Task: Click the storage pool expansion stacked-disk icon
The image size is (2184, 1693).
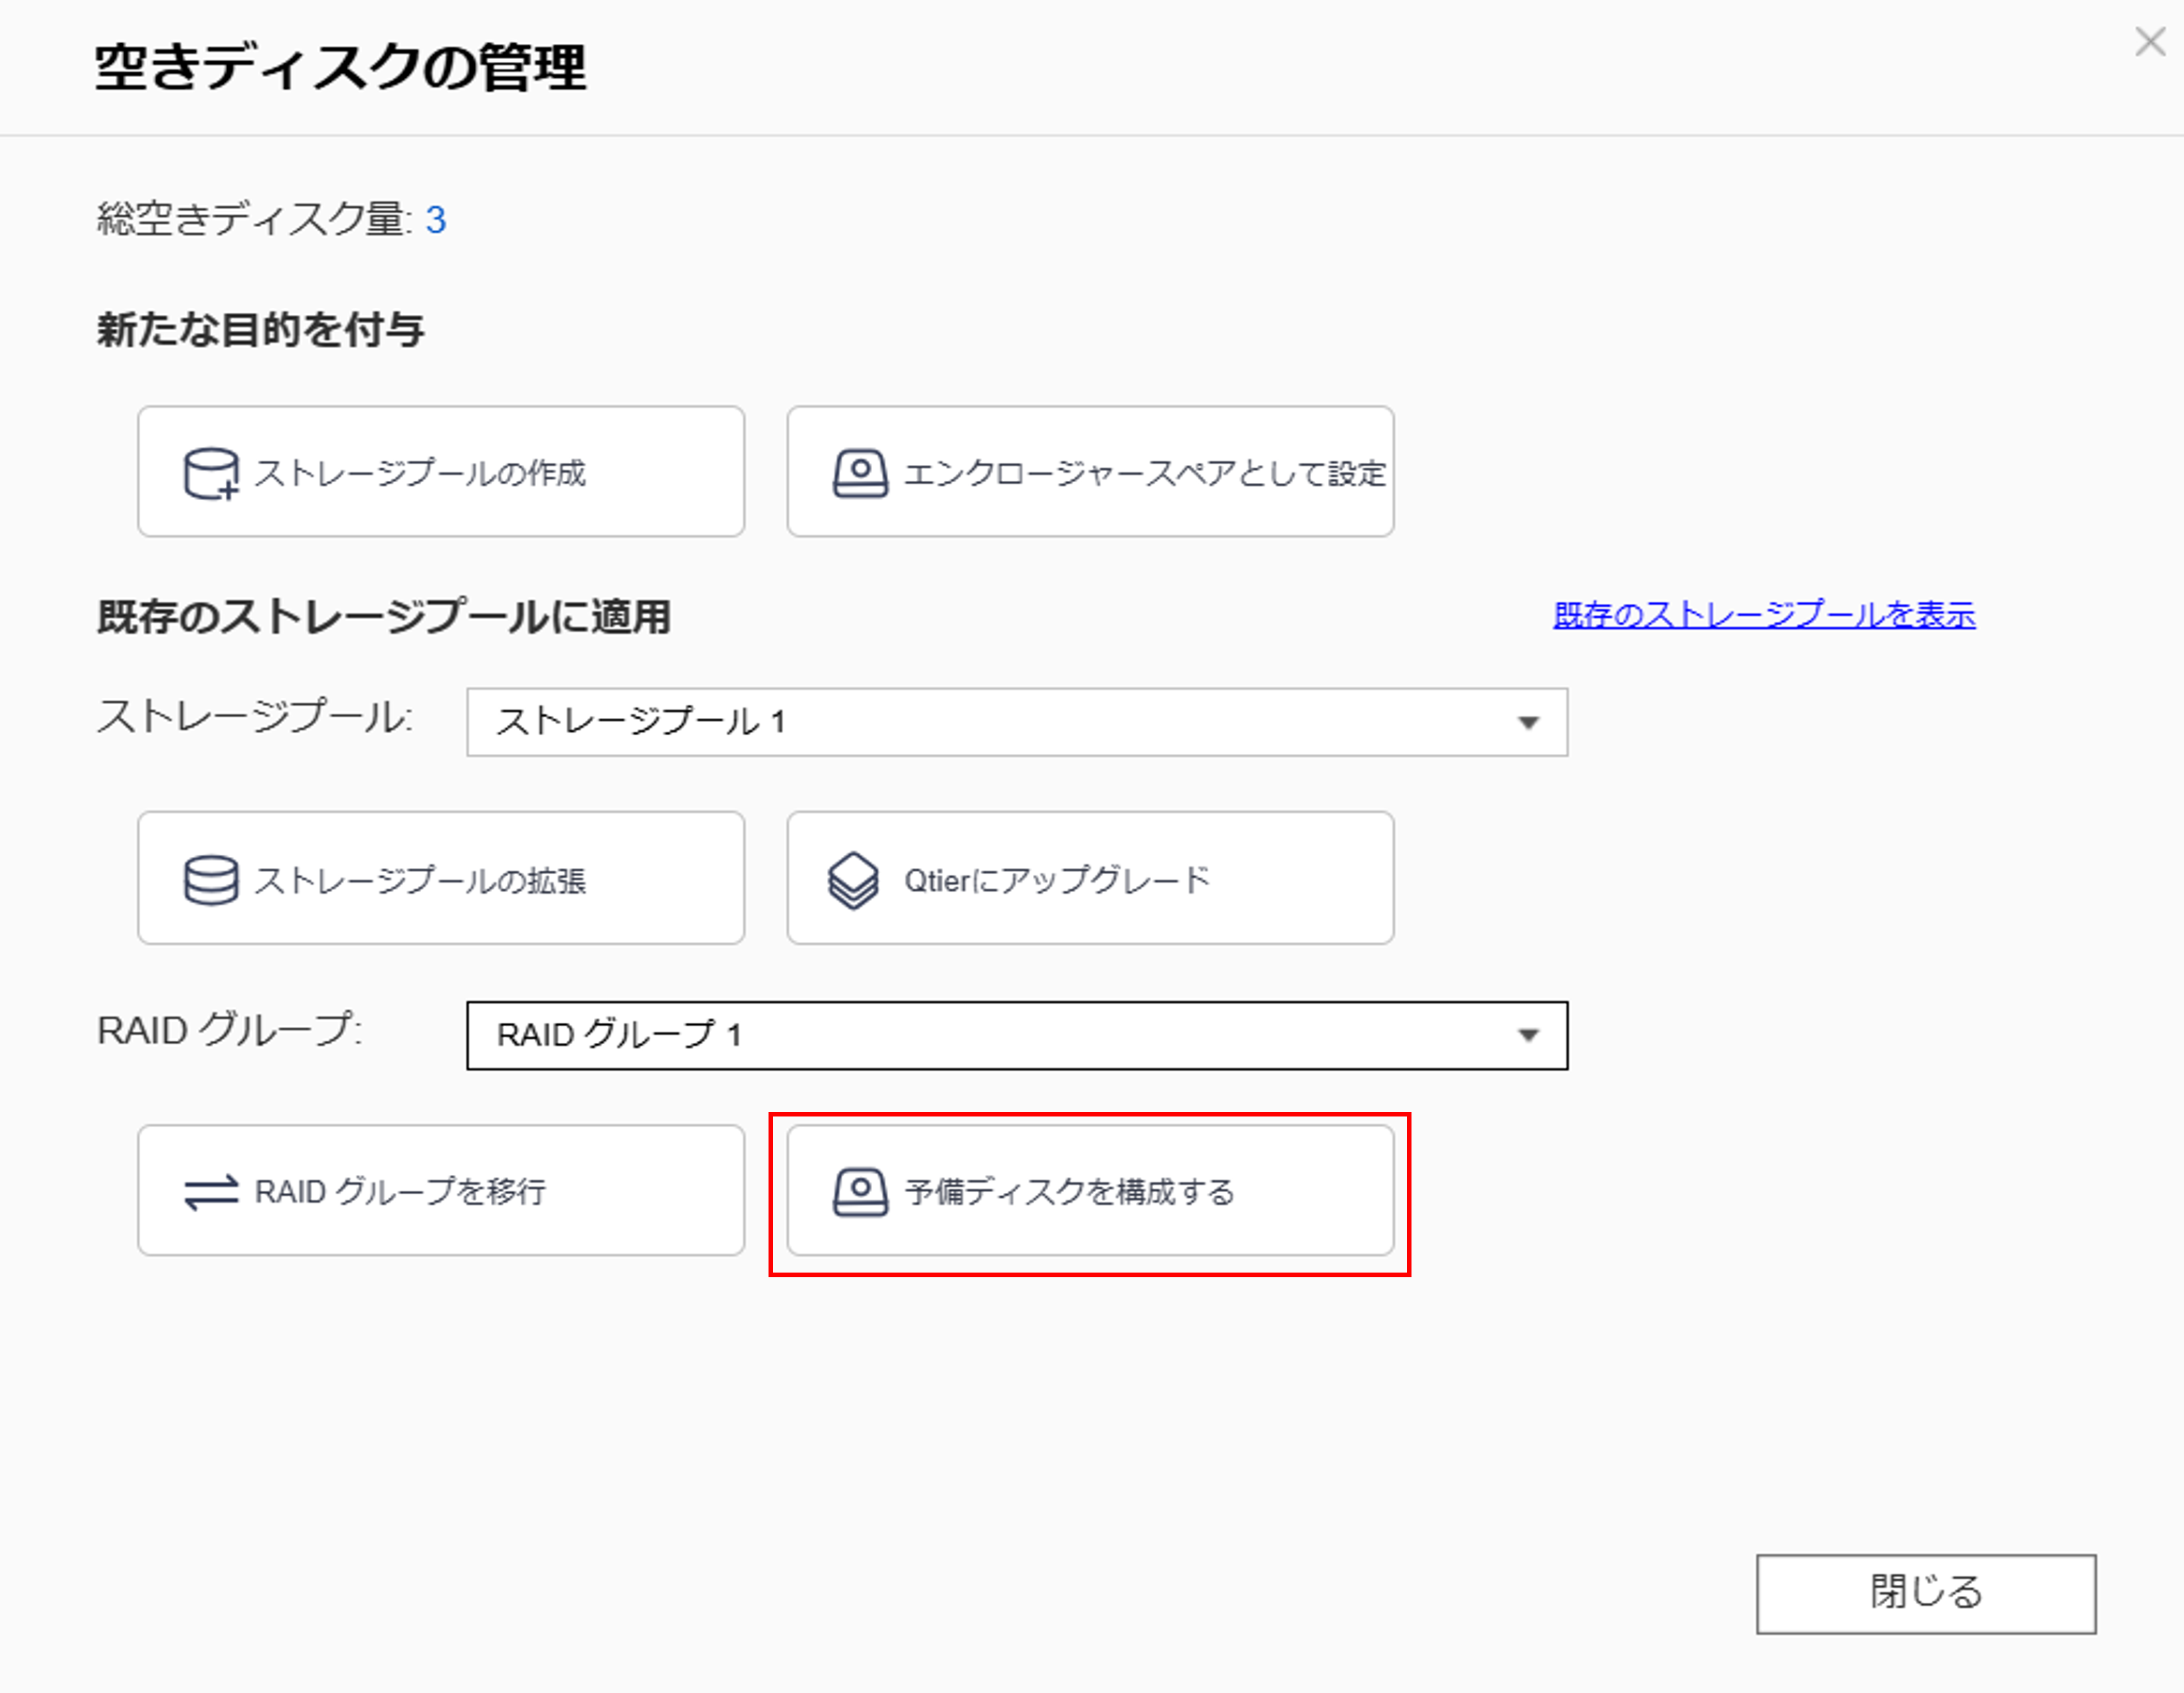Action: click(x=211, y=880)
